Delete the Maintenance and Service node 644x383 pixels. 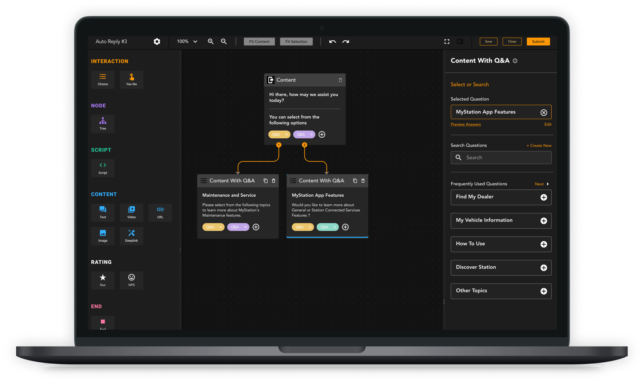(x=273, y=181)
